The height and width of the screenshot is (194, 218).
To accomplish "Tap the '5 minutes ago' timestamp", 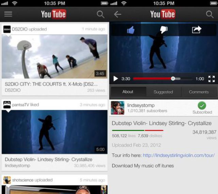I will (92, 180).
